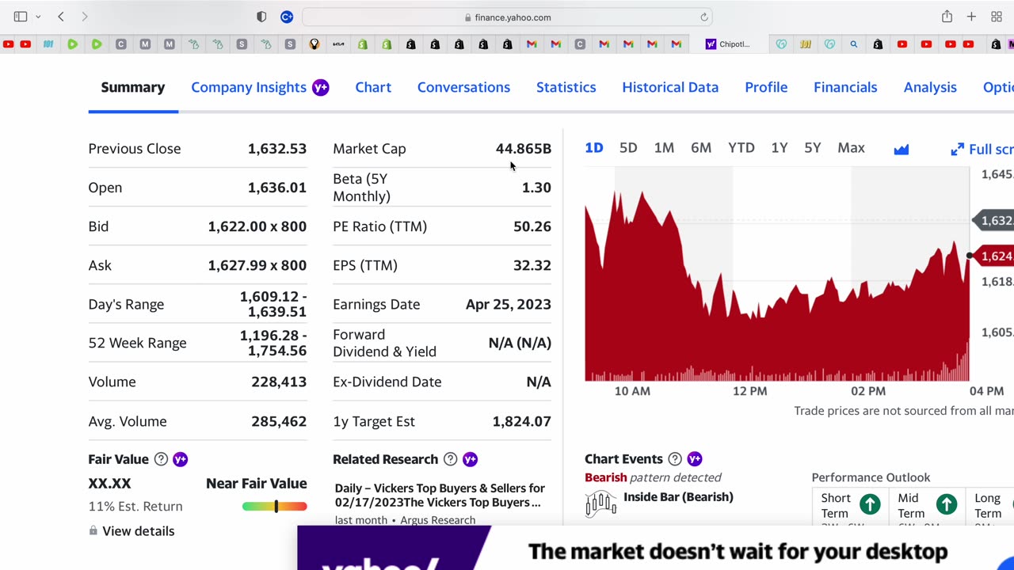
Task: Open the Vickers Top Buyers & Sellers article
Action: (440, 496)
